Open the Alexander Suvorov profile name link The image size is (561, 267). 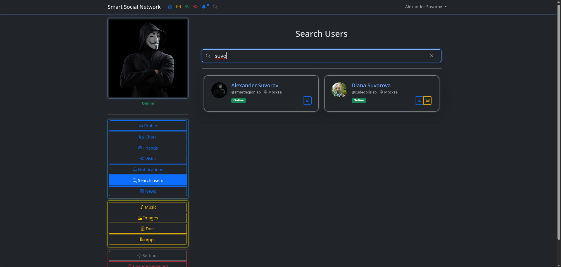(x=255, y=86)
